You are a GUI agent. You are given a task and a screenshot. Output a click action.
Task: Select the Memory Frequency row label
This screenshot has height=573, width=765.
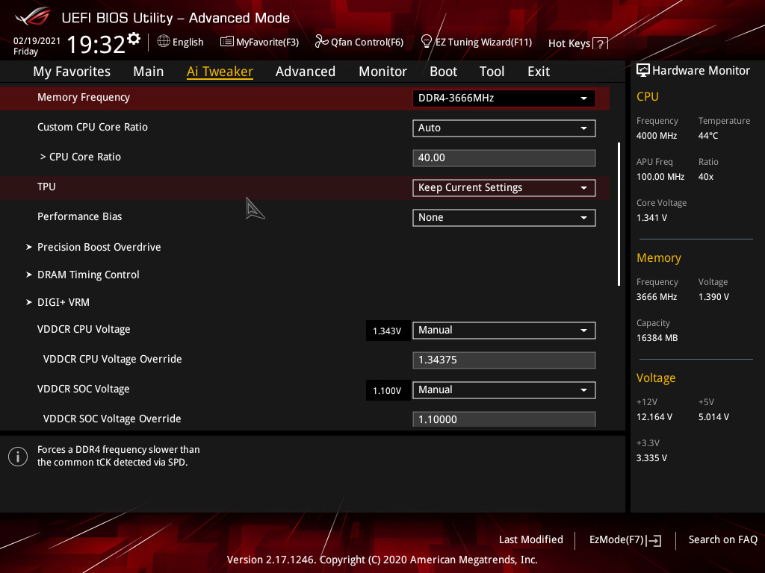coord(84,98)
